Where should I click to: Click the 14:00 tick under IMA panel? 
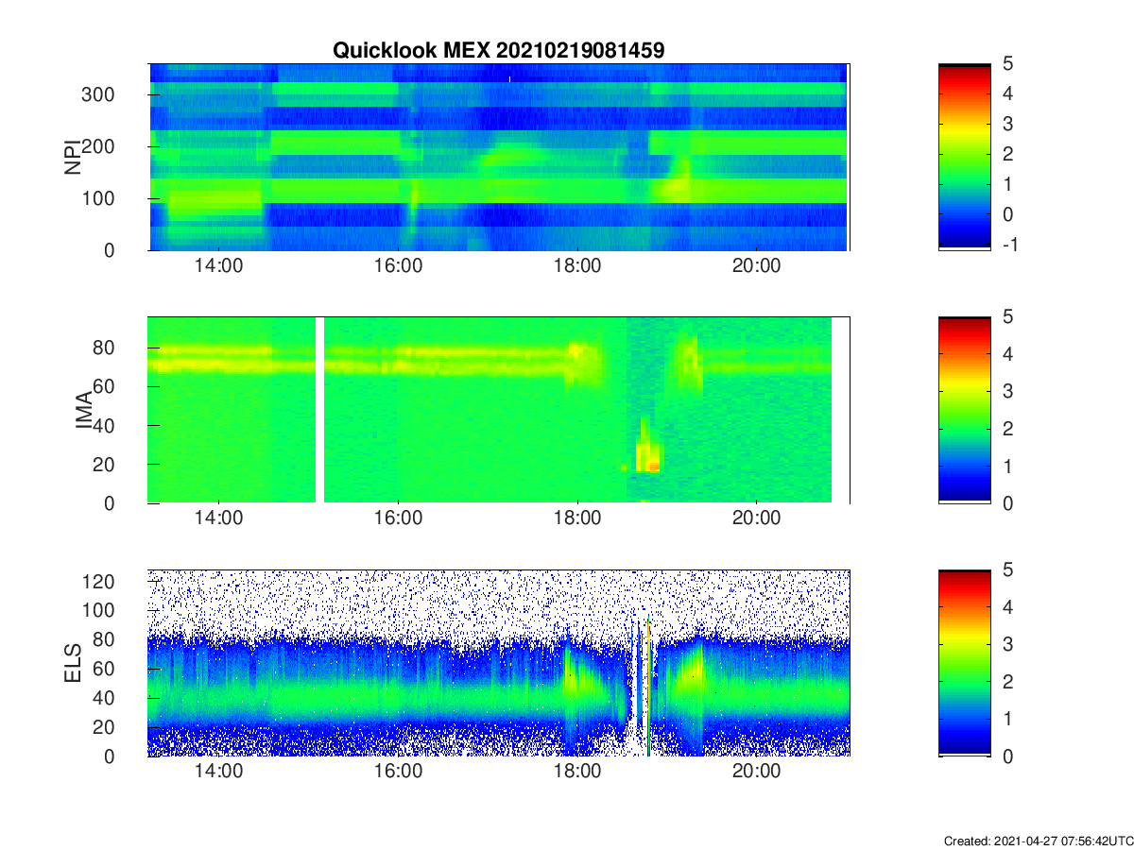[219, 519]
